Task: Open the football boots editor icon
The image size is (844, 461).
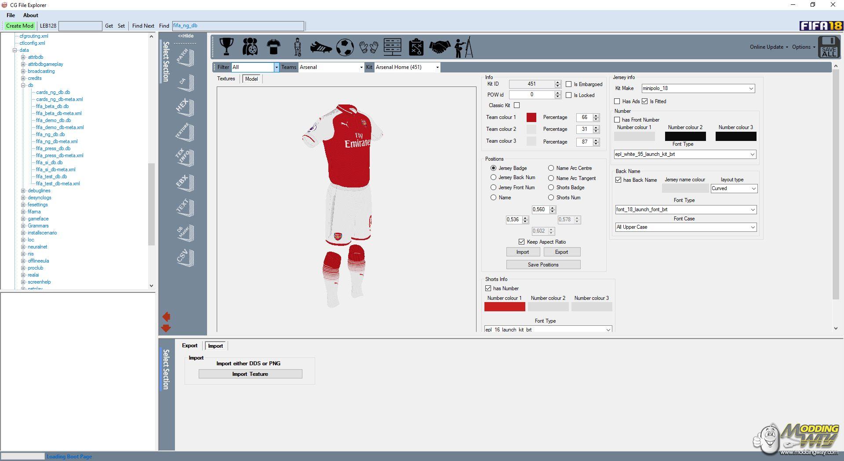Action: click(x=321, y=47)
